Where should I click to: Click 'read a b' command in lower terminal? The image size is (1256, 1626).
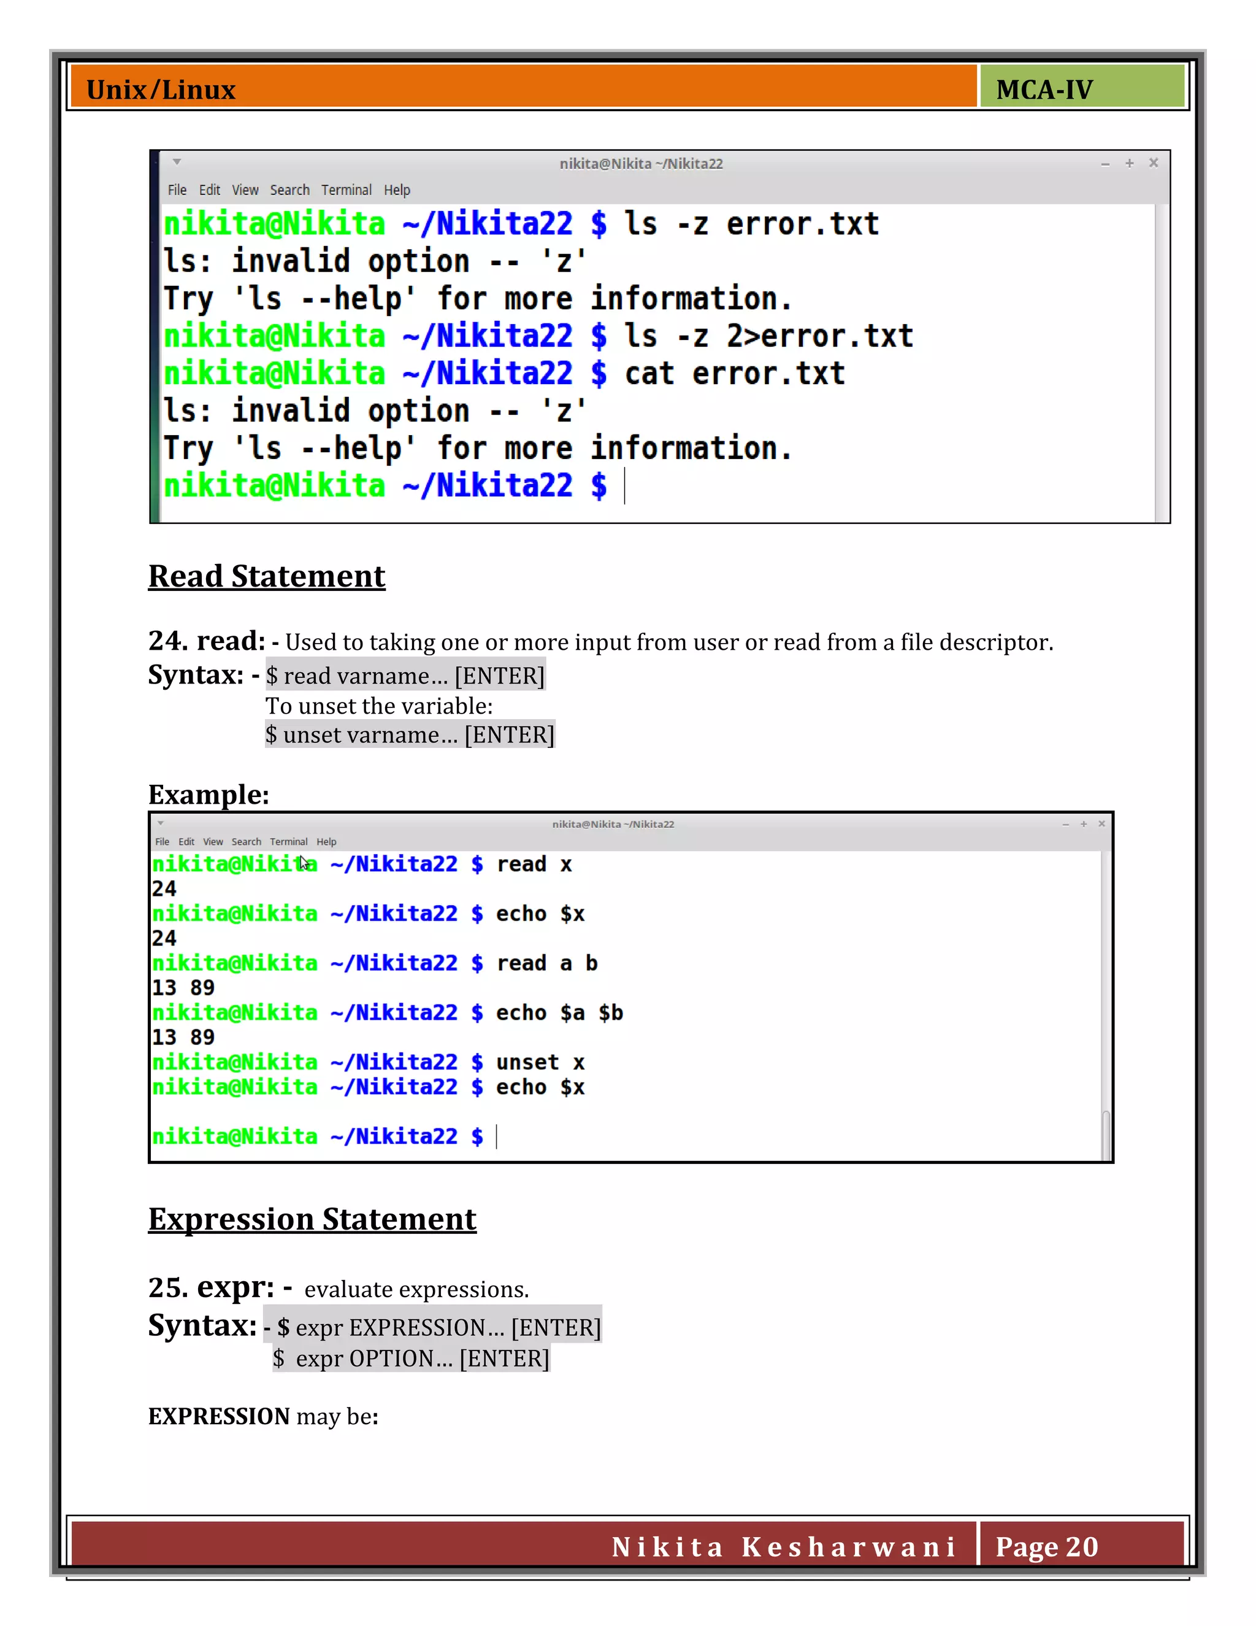point(547,963)
